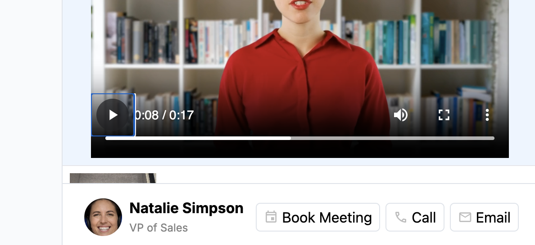Click the 0:08 / 0:17 time display
This screenshot has height=245, width=535.
point(164,115)
